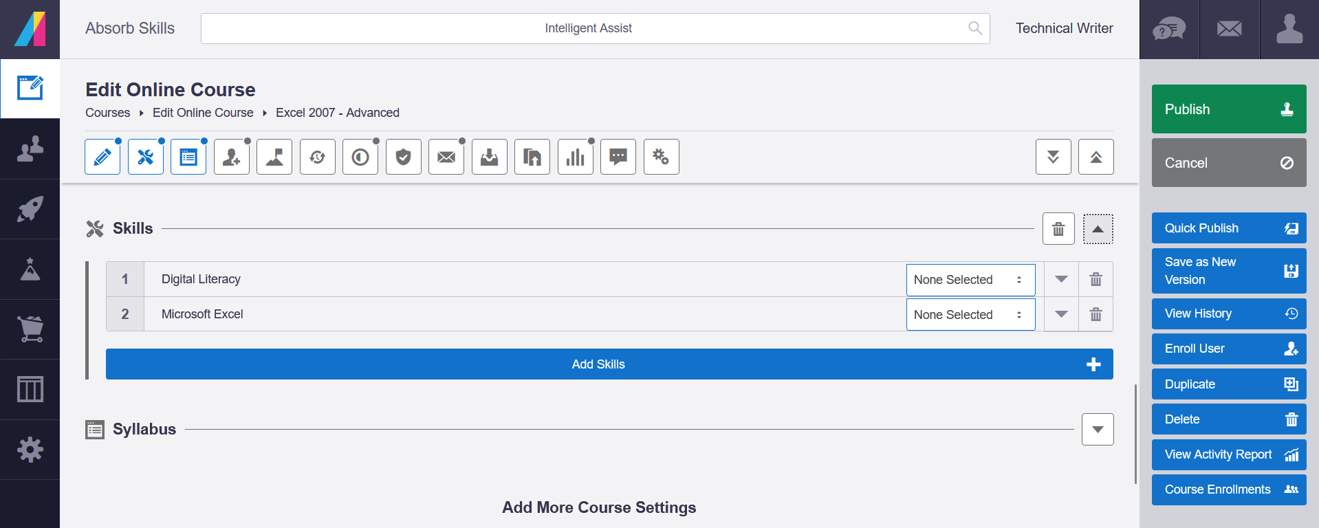1319x528 pixels.
Task: Choose Delete in the side menu
Action: click(x=1229, y=419)
